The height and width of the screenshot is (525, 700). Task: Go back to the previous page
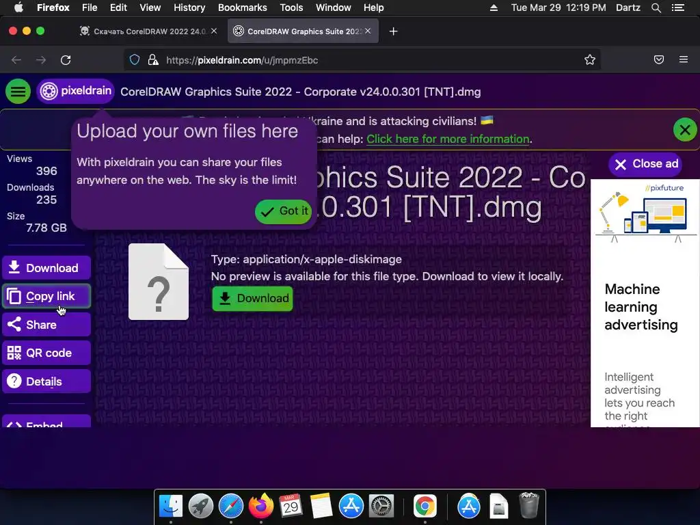coord(16,60)
